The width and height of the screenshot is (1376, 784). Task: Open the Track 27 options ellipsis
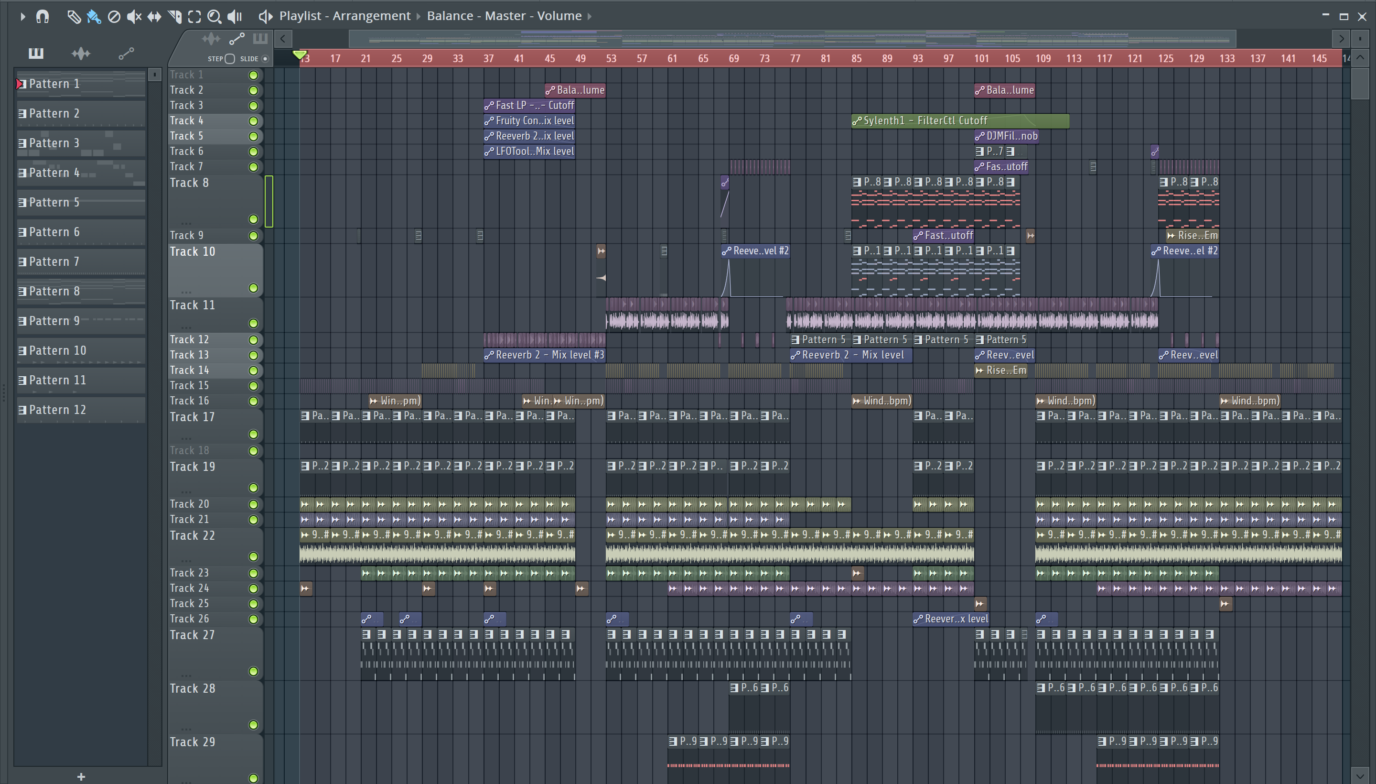186,675
